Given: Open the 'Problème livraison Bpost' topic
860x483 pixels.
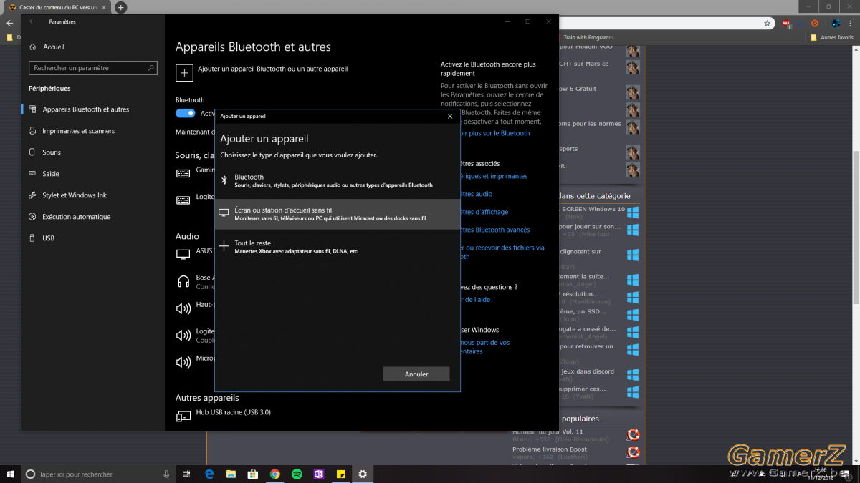Looking at the screenshot, I should pos(550,449).
